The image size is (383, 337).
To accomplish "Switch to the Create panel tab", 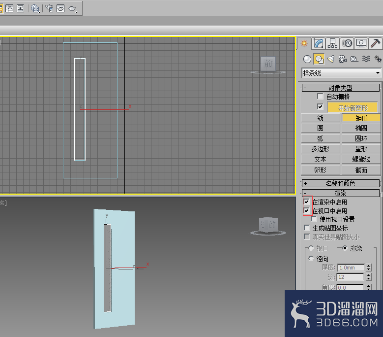I will [x=304, y=43].
